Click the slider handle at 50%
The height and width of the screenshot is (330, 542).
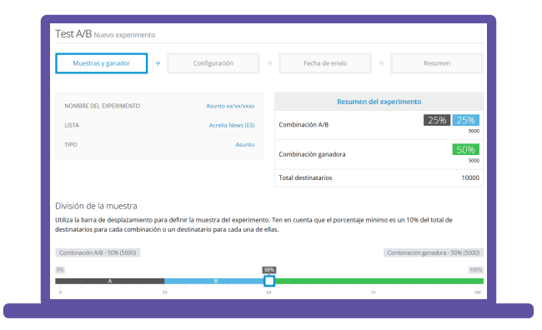click(269, 281)
